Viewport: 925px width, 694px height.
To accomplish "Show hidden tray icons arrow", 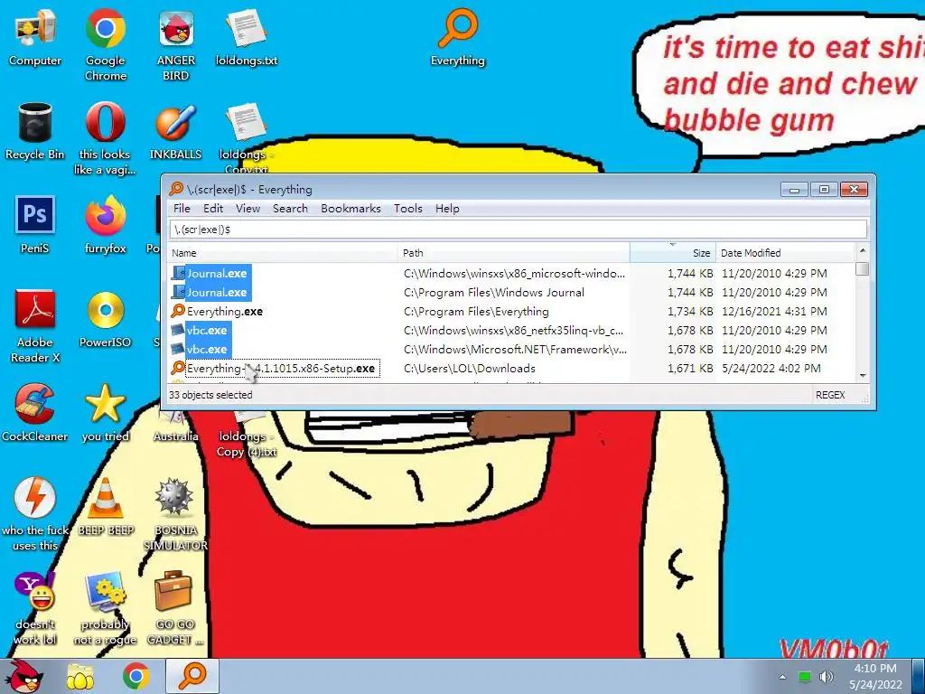I will point(783,677).
